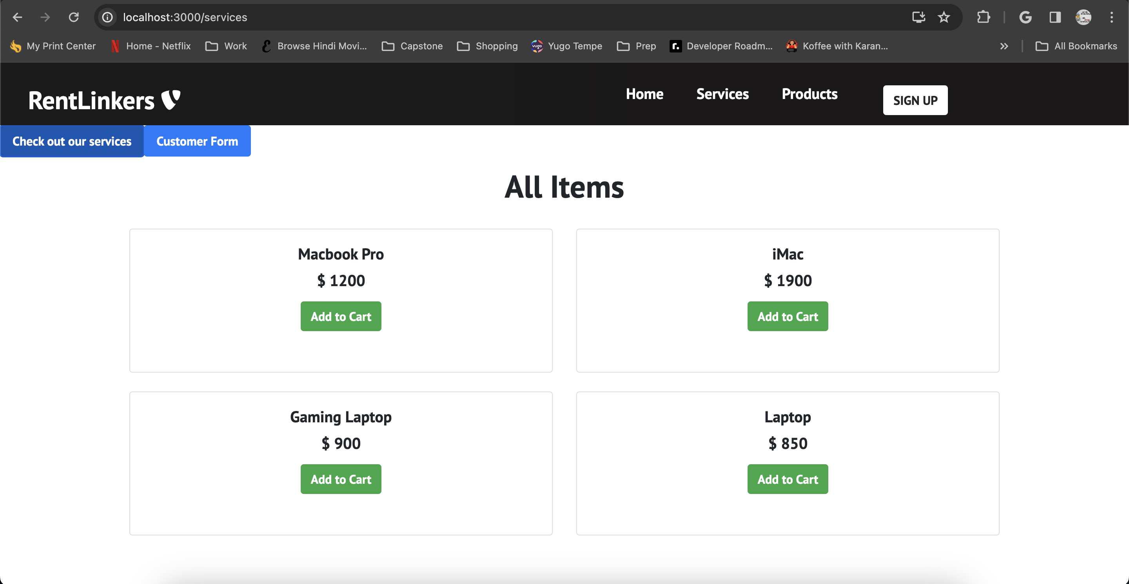Reload the current page
The height and width of the screenshot is (584, 1129).
pos(74,17)
